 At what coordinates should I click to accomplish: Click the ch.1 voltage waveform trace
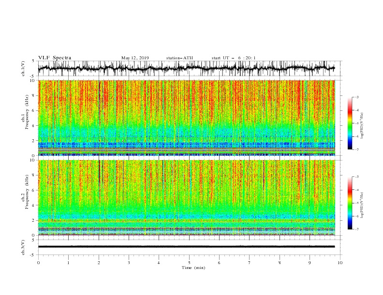[x=186, y=68]
